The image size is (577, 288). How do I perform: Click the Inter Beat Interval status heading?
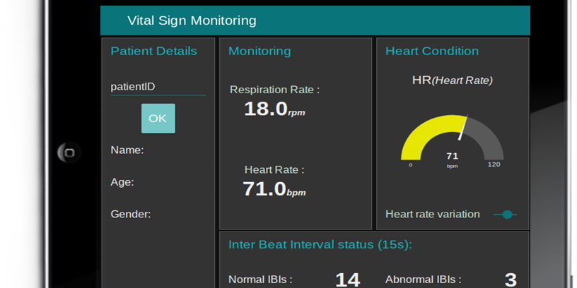click(320, 245)
